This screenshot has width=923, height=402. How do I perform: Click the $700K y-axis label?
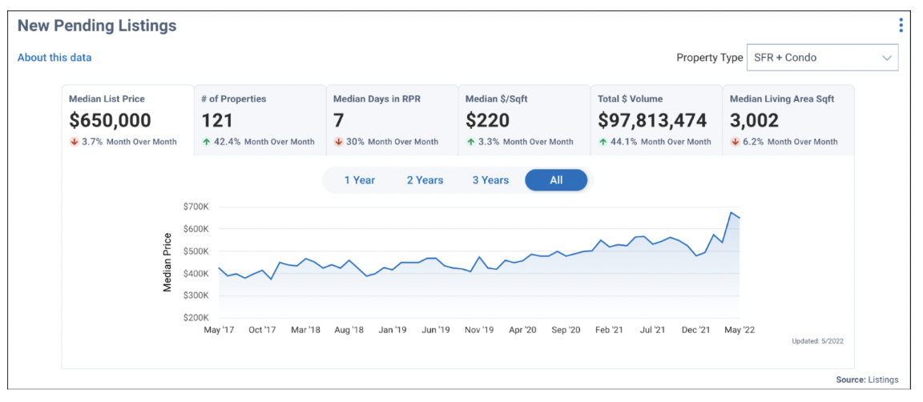coord(196,207)
